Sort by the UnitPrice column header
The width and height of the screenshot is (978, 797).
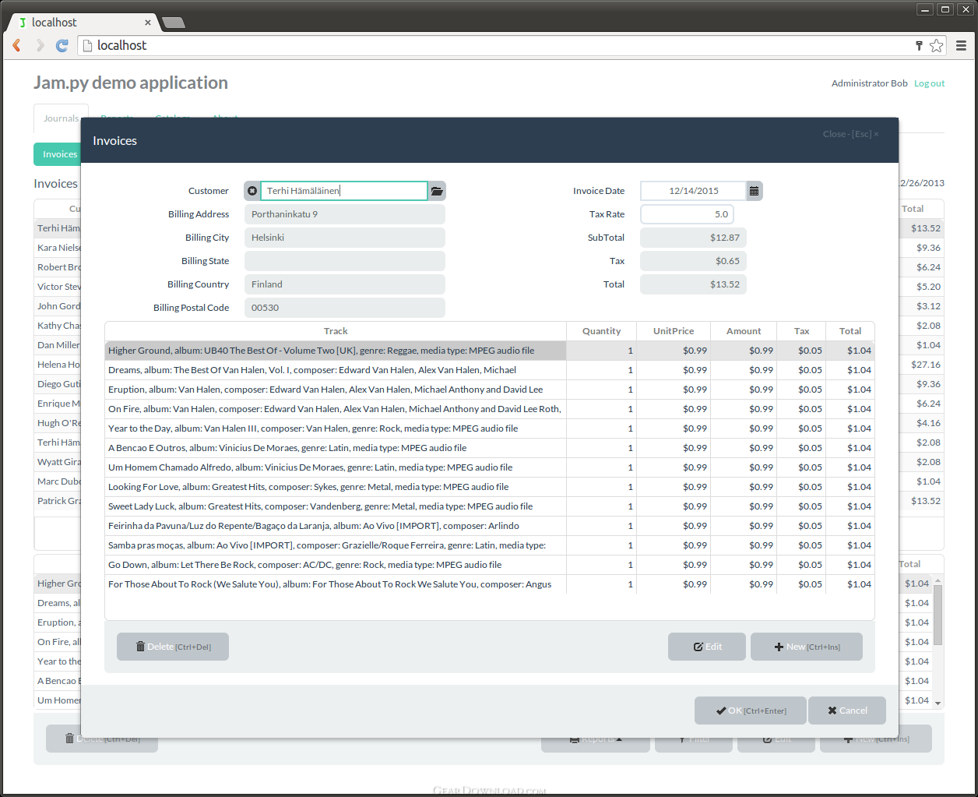point(674,331)
